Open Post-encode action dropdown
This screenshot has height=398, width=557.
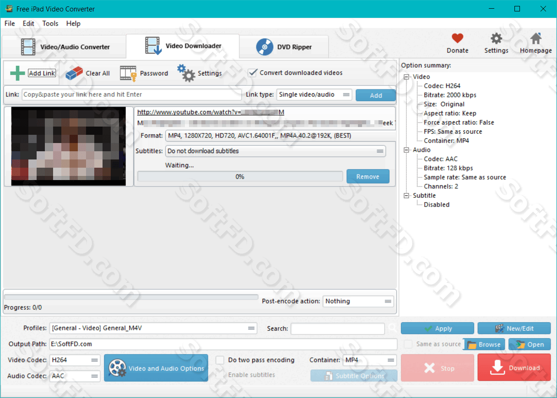tap(358, 301)
